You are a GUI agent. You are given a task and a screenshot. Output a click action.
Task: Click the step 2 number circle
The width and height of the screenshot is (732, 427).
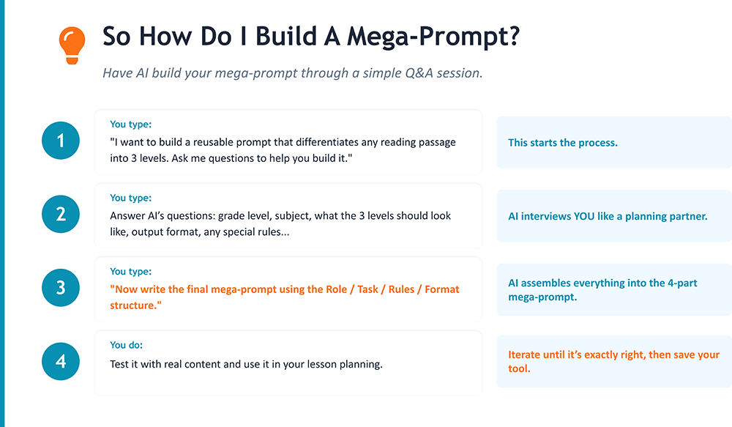pyautogui.click(x=61, y=214)
